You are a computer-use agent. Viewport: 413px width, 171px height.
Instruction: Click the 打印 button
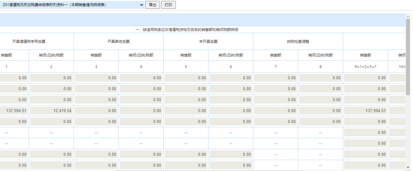coord(168,5)
